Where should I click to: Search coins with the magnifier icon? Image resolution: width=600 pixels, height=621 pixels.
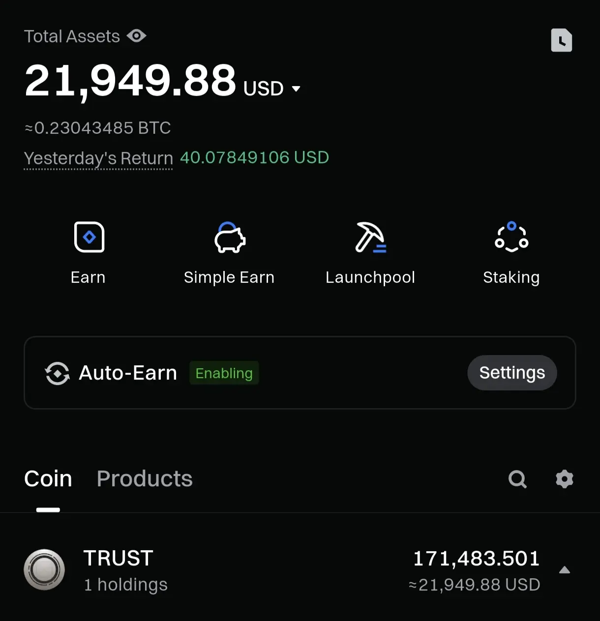tap(517, 479)
